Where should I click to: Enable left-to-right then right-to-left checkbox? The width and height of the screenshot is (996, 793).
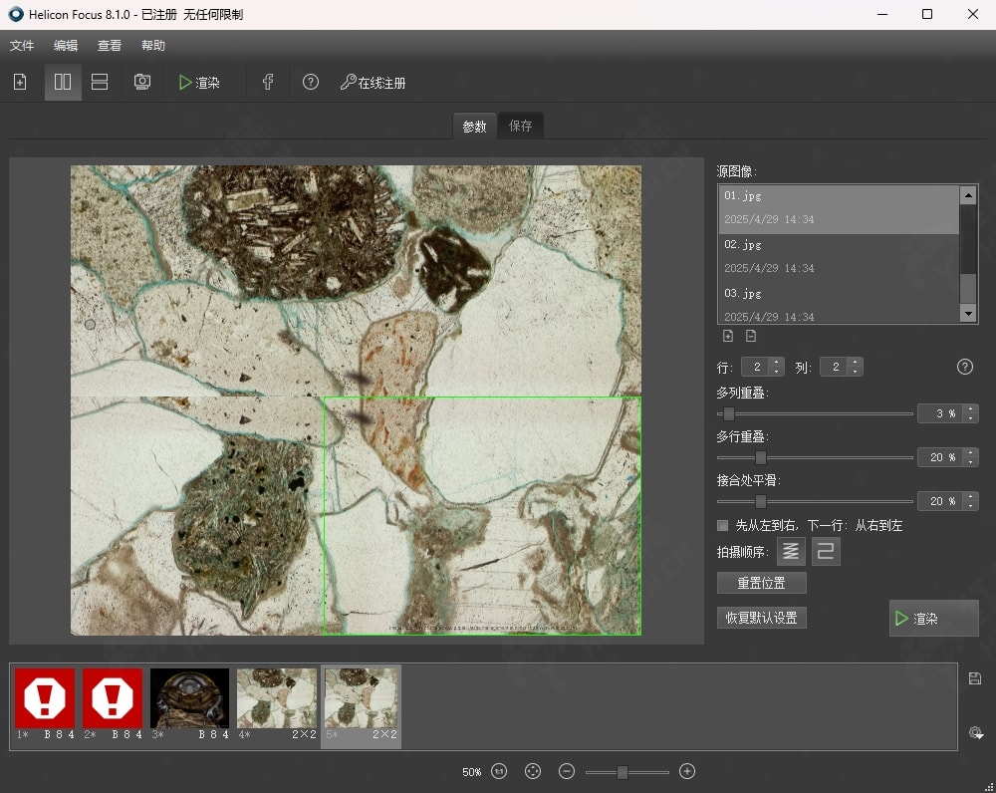pyautogui.click(x=723, y=525)
